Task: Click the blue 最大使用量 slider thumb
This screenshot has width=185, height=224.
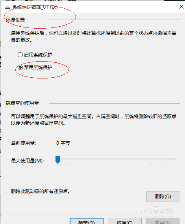Action: click(x=57, y=160)
